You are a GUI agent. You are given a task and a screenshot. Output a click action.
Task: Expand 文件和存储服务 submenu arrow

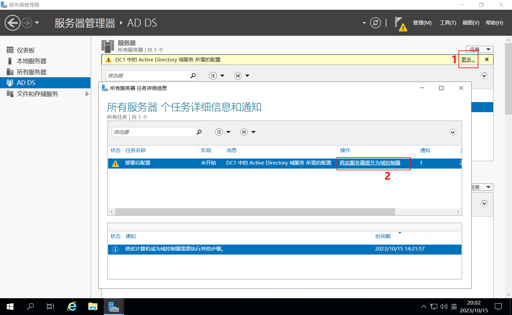coord(87,94)
